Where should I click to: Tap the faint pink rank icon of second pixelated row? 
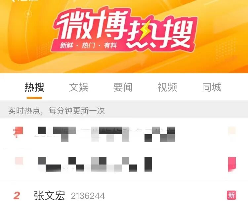point(19,161)
